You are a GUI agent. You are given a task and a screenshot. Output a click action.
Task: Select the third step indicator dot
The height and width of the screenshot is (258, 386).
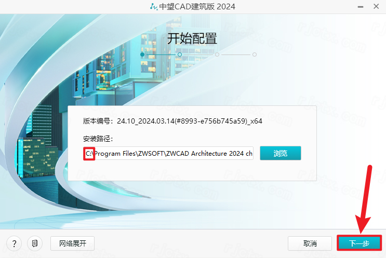[x=217, y=54]
